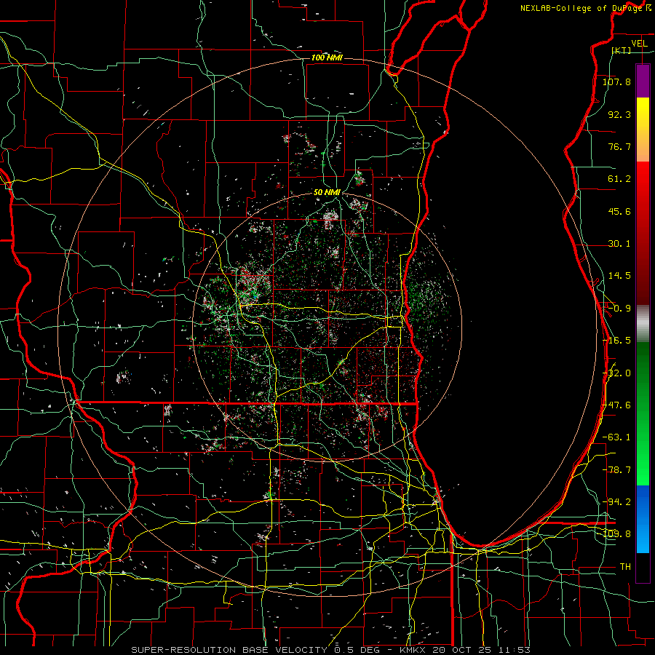The image size is (655, 655).
Task: Click the -0.9 scale value
Action: [619, 309]
